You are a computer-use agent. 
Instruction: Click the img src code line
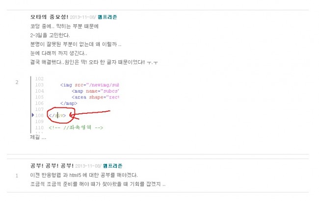tap(89, 85)
